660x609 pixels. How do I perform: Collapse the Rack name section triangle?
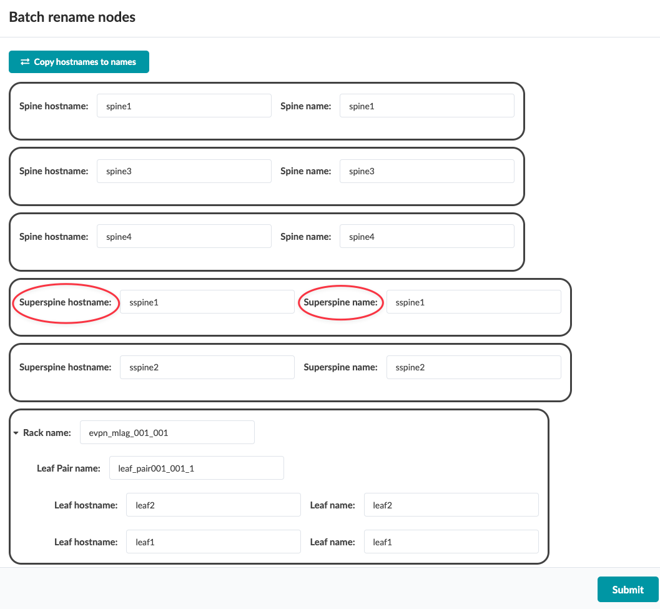15,432
